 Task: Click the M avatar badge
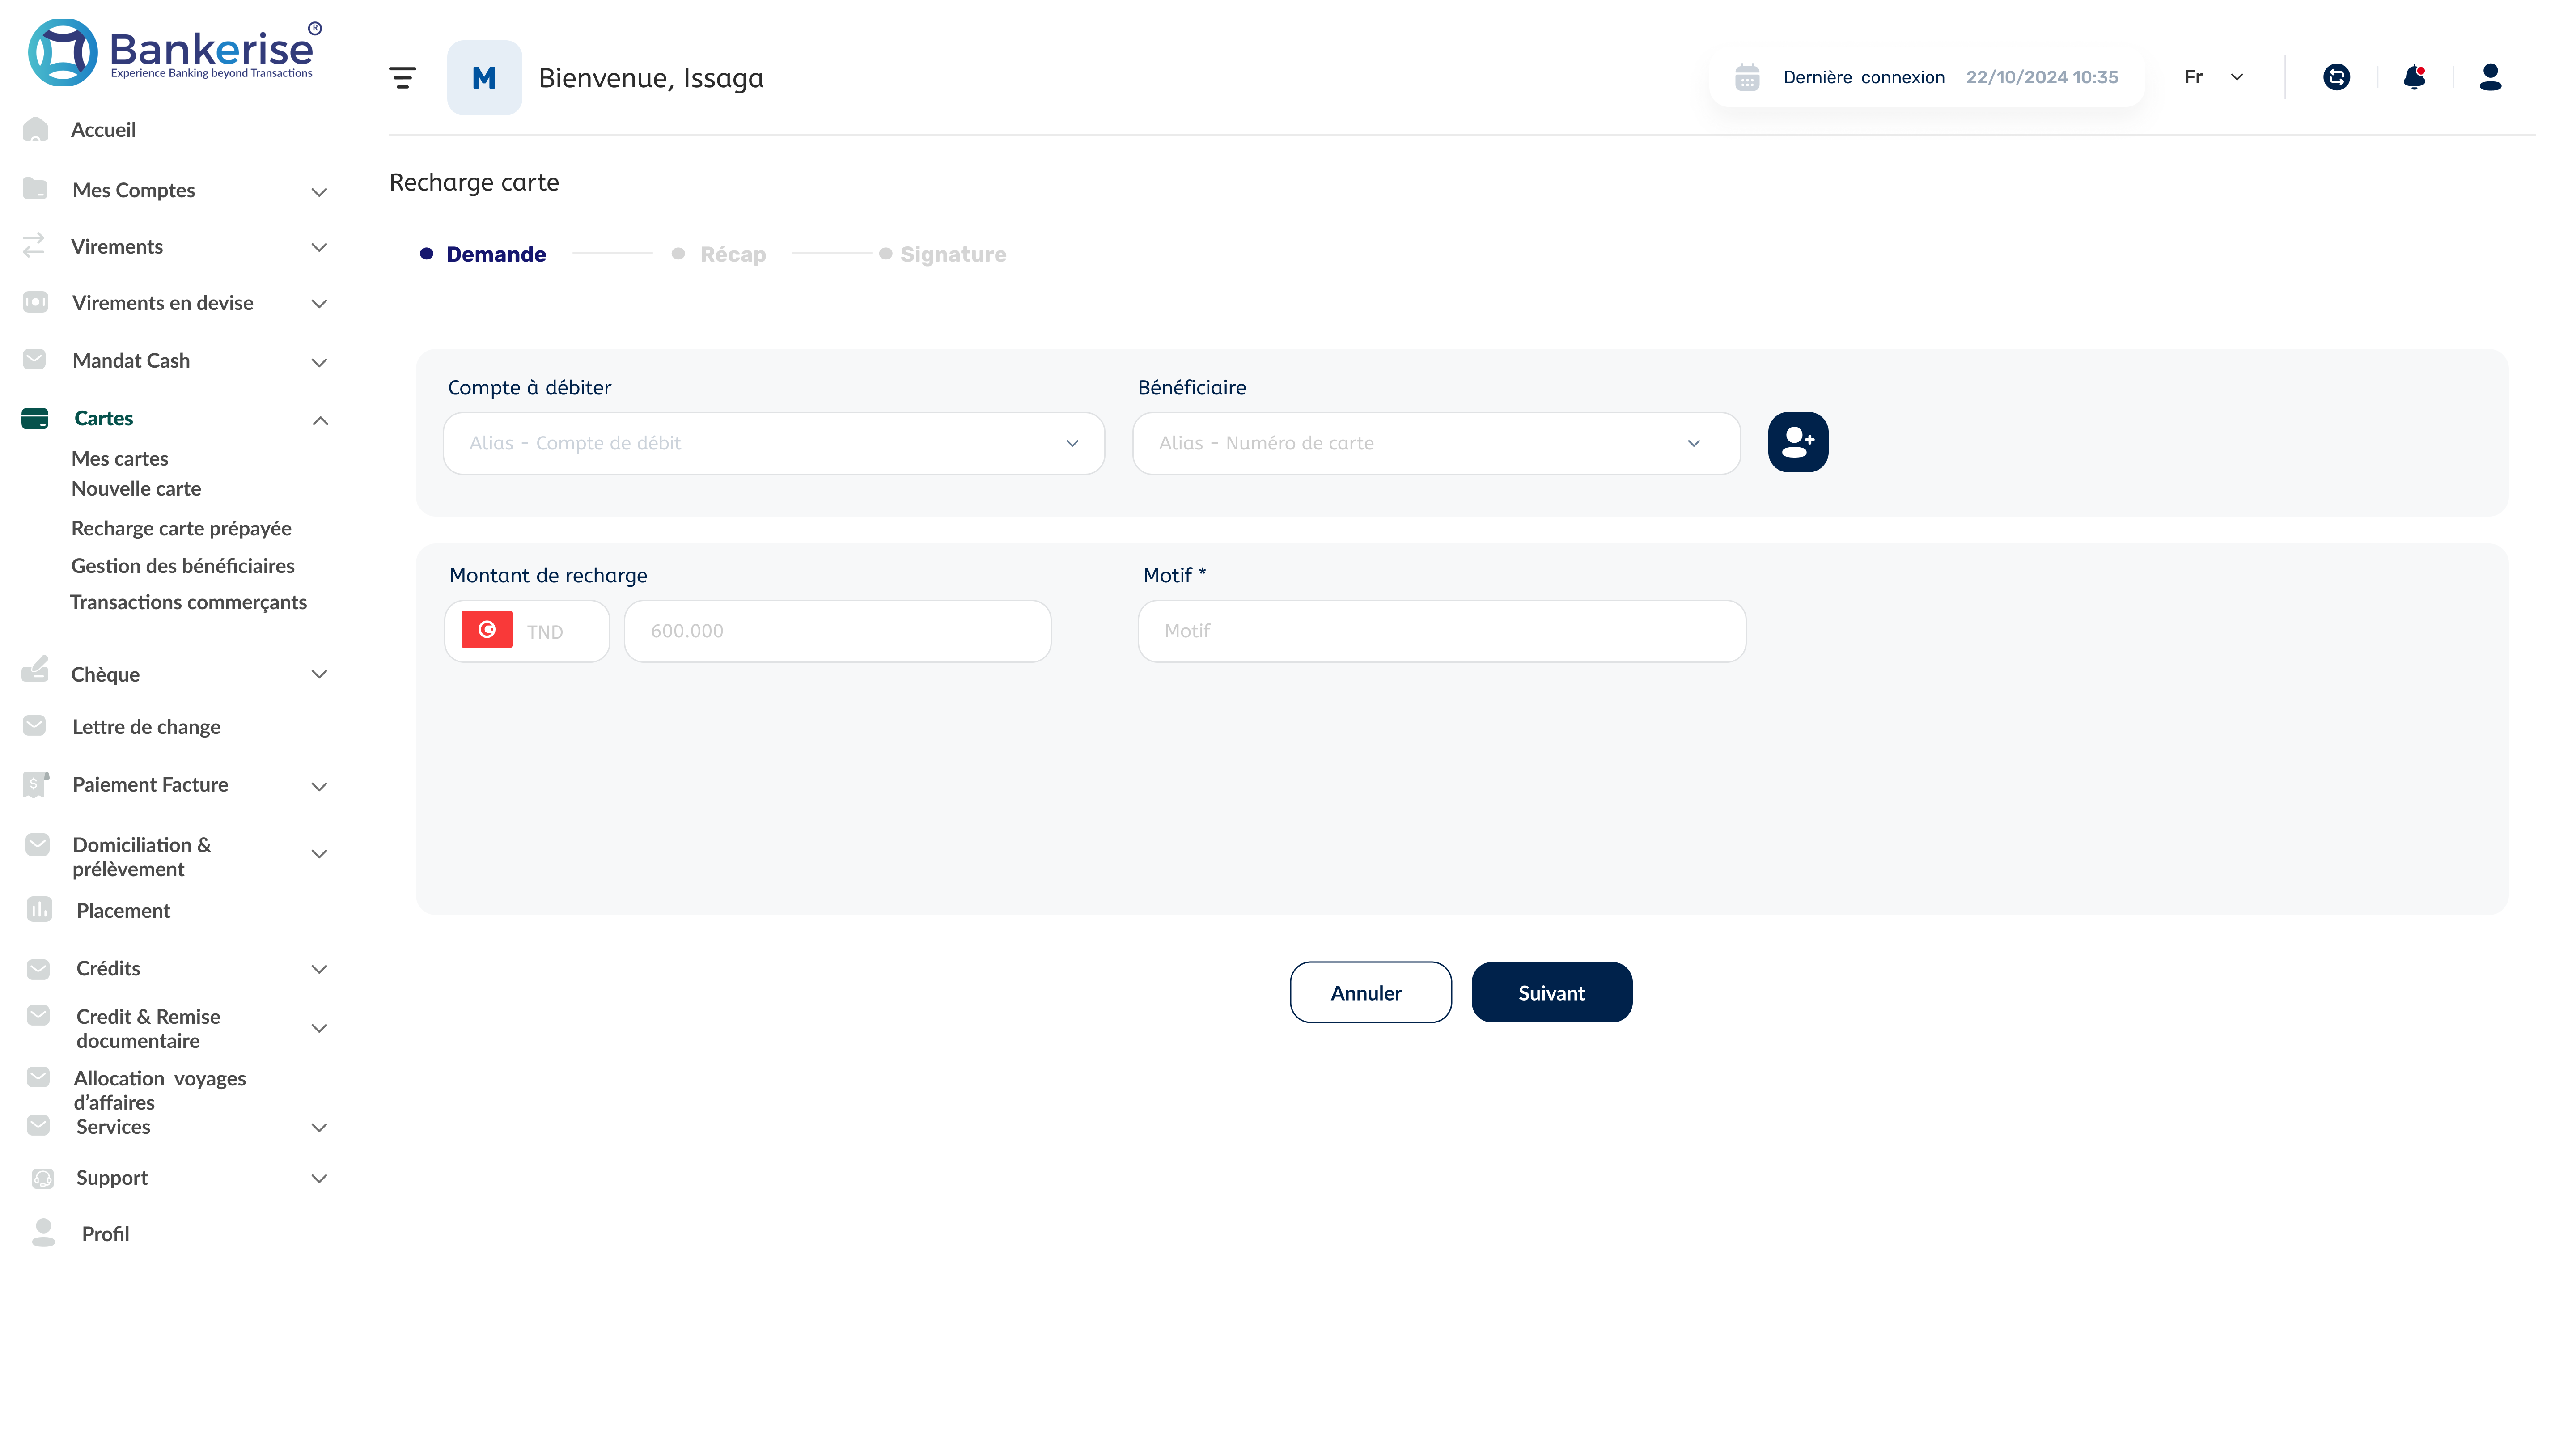click(484, 77)
